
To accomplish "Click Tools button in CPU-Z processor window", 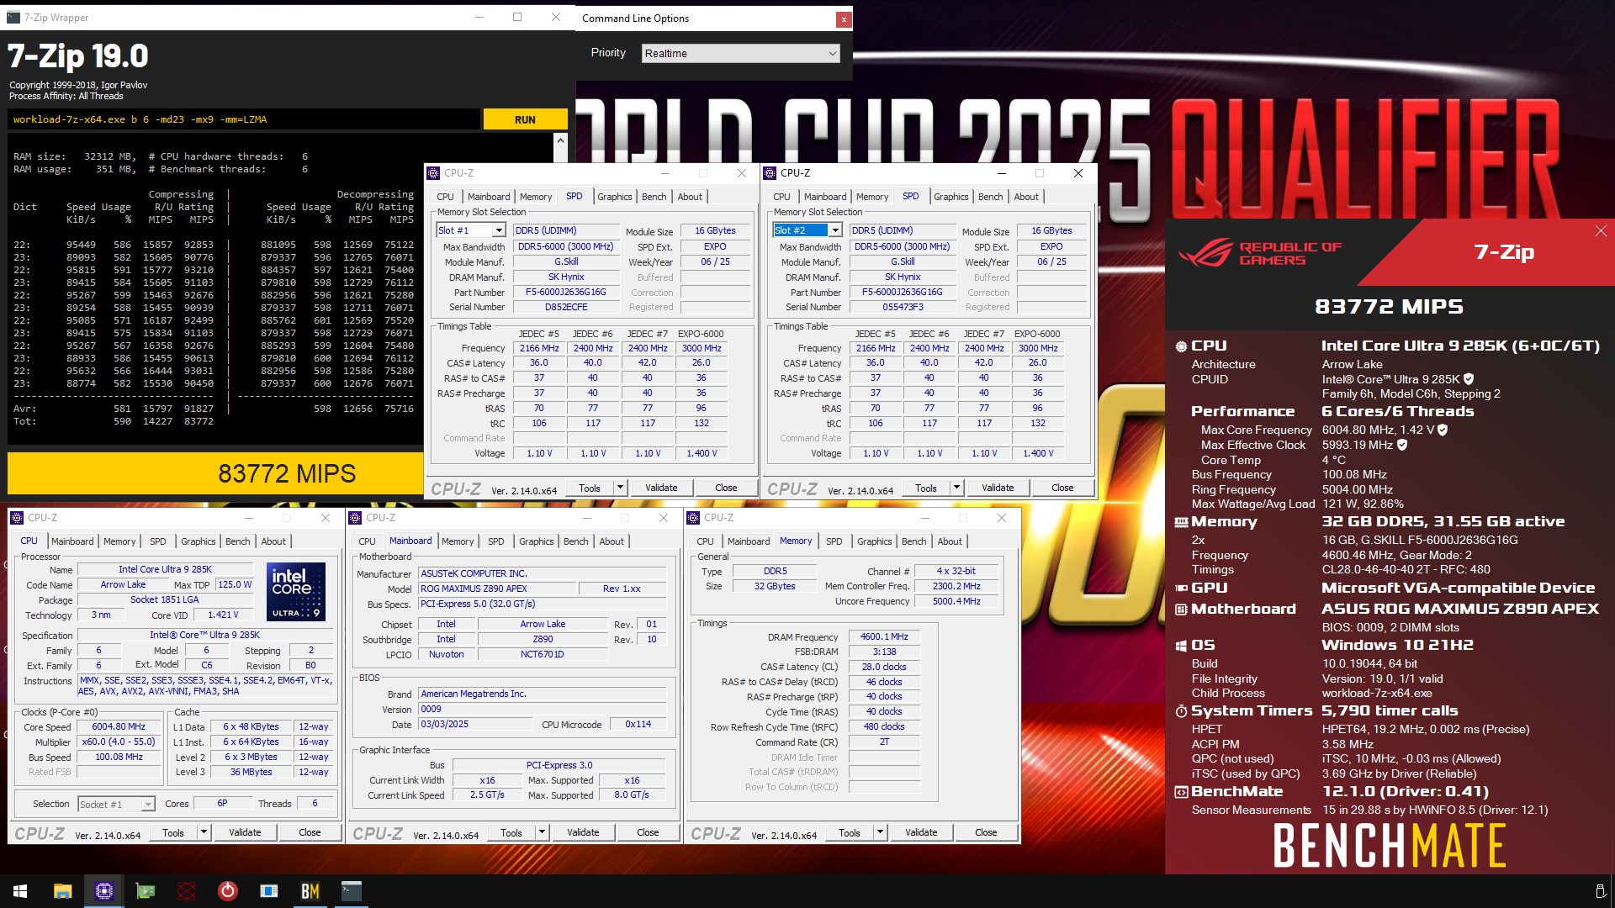I will (173, 832).
